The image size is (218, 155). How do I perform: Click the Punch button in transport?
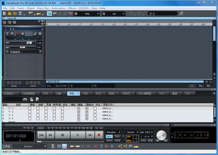[x=109, y=141]
